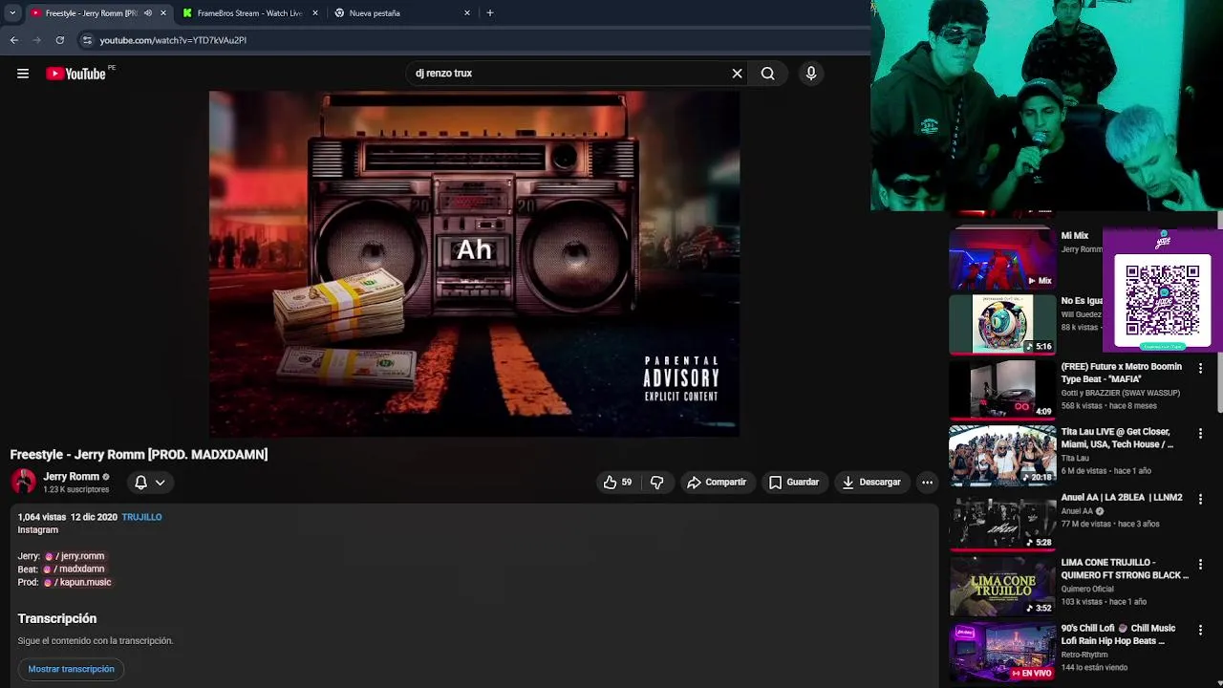Click the Retro-Rhythm channel name
1223x688 pixels.
(1084, 655)
